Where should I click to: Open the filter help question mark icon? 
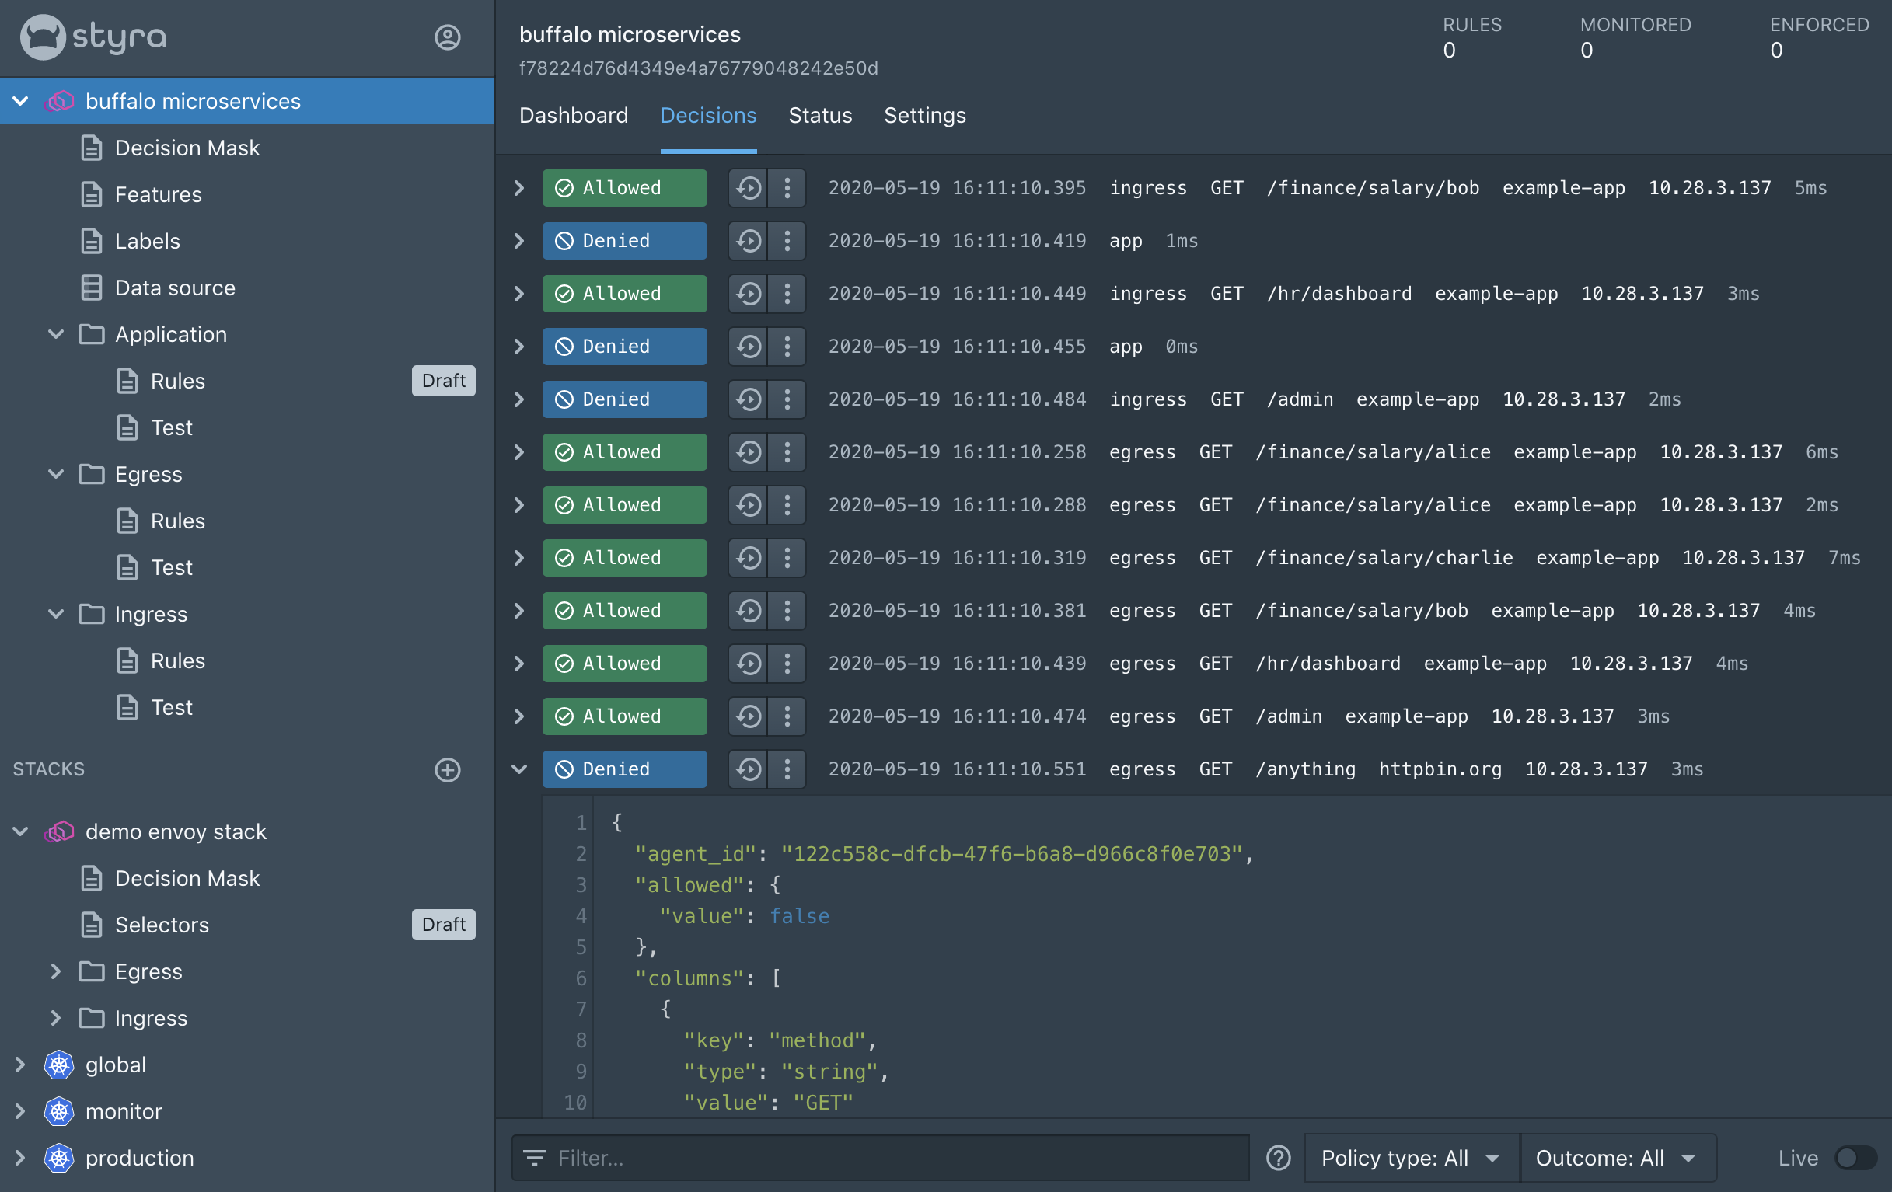(1278, 1158)
